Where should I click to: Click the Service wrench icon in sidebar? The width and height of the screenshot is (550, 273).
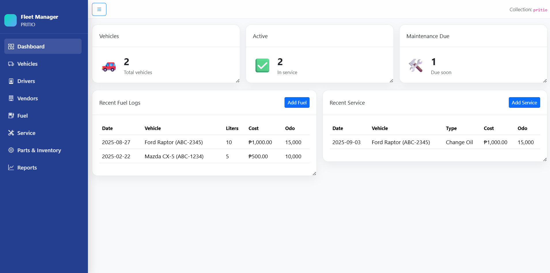click(x=11, y=133)
